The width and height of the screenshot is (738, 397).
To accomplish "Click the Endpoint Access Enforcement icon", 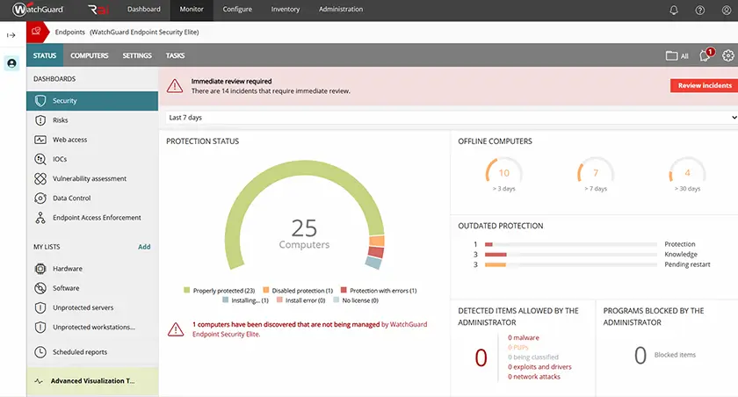I will [40, 218].
